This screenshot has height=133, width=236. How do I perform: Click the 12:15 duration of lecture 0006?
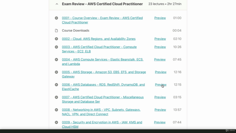(x=177, y=85)
